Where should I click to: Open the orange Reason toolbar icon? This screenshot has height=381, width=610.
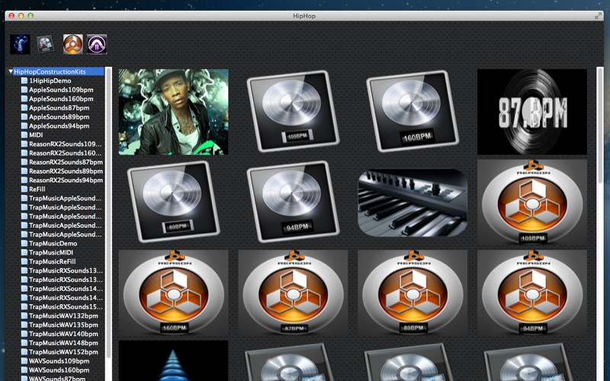[x=72, y=44]
